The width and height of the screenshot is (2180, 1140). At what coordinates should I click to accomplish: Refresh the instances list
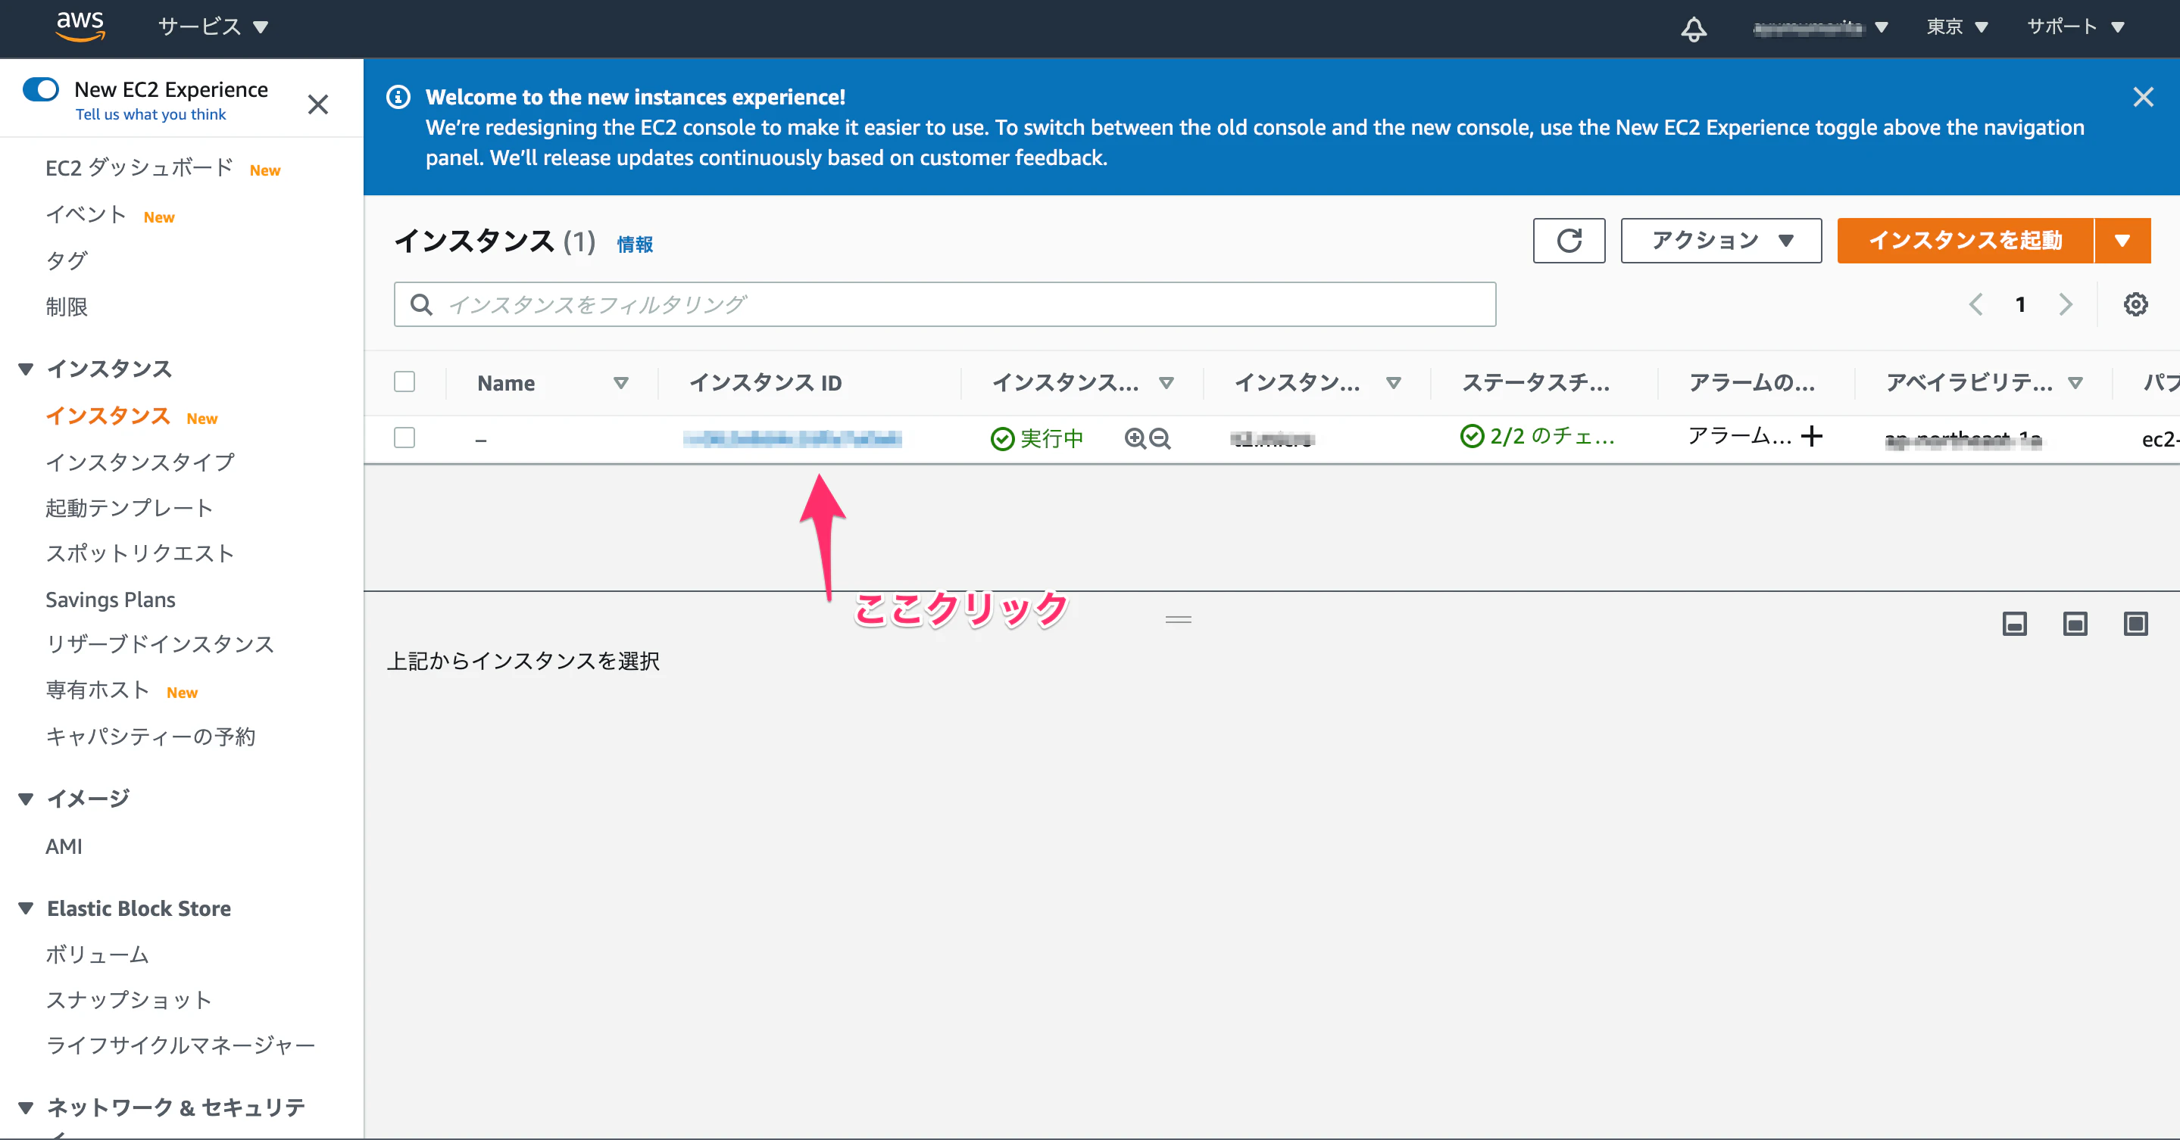point(1569,241)
